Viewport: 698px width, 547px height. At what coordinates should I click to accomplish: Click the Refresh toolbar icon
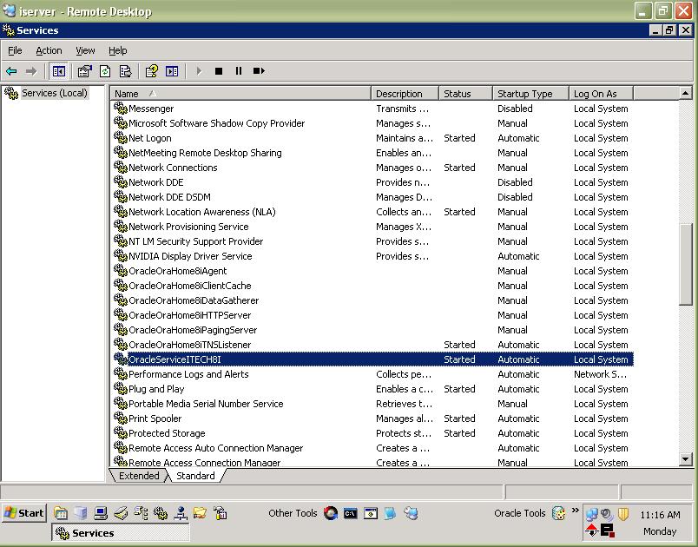coord(105,71)
